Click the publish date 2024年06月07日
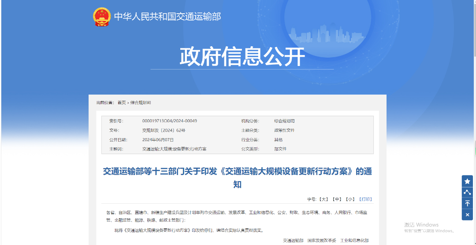The height and width of the screenshot is (245, 476). [x=158, y=139]
